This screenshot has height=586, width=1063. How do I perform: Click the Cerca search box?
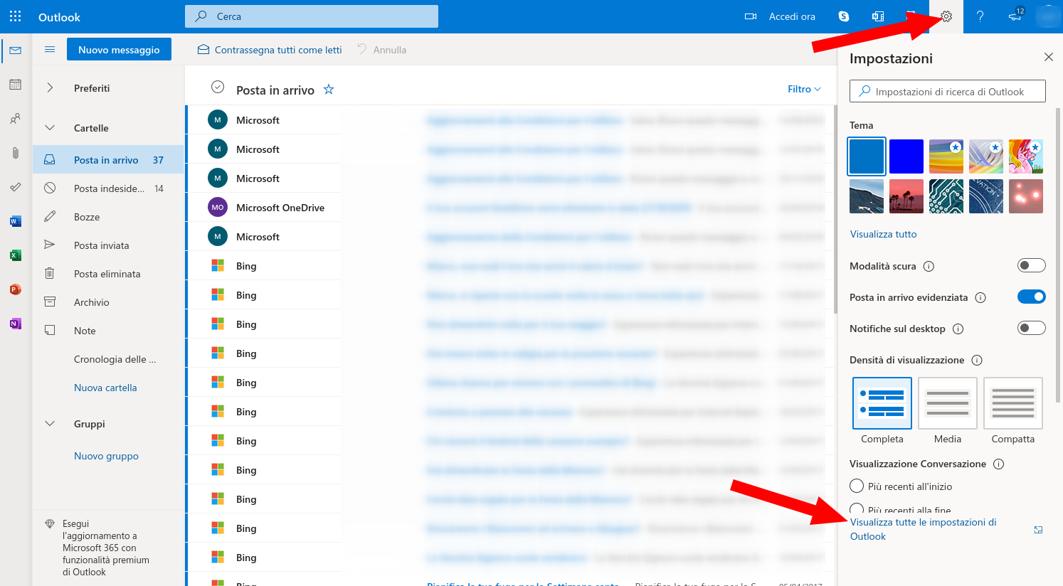(x=312, y=16)
